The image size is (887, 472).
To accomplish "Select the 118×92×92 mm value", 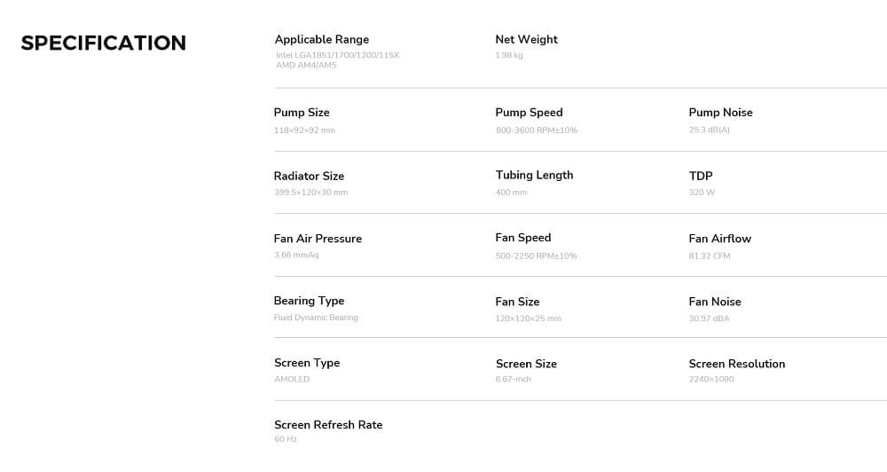I will pos(304,130).
